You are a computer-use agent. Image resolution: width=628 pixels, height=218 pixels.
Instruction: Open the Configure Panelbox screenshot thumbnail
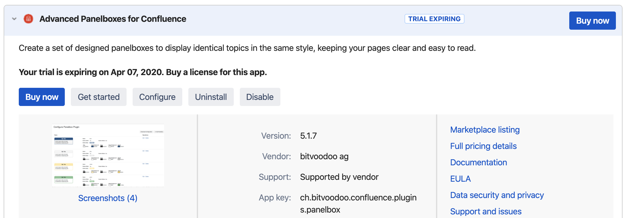click(108, 156)
